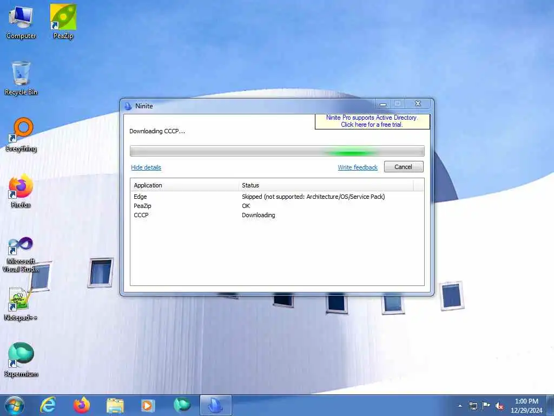Open Windows Media Player from the taskbar

pos(148,405)
